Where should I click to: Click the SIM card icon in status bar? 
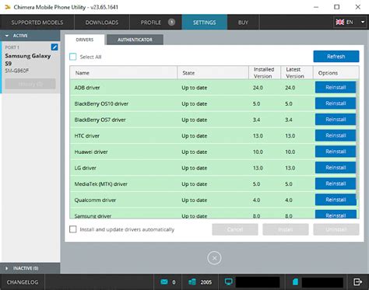[x=296, y=282]
